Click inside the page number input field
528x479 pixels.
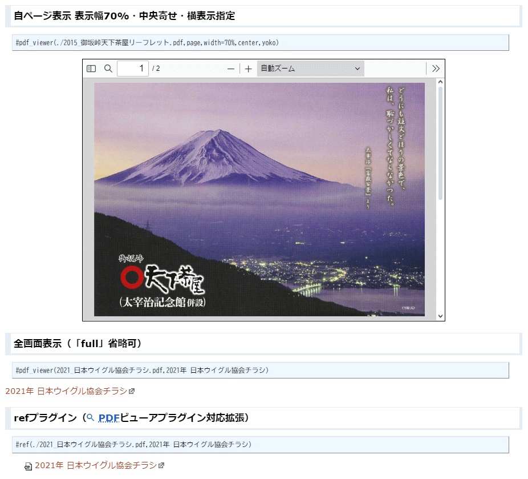click(132, 69)
